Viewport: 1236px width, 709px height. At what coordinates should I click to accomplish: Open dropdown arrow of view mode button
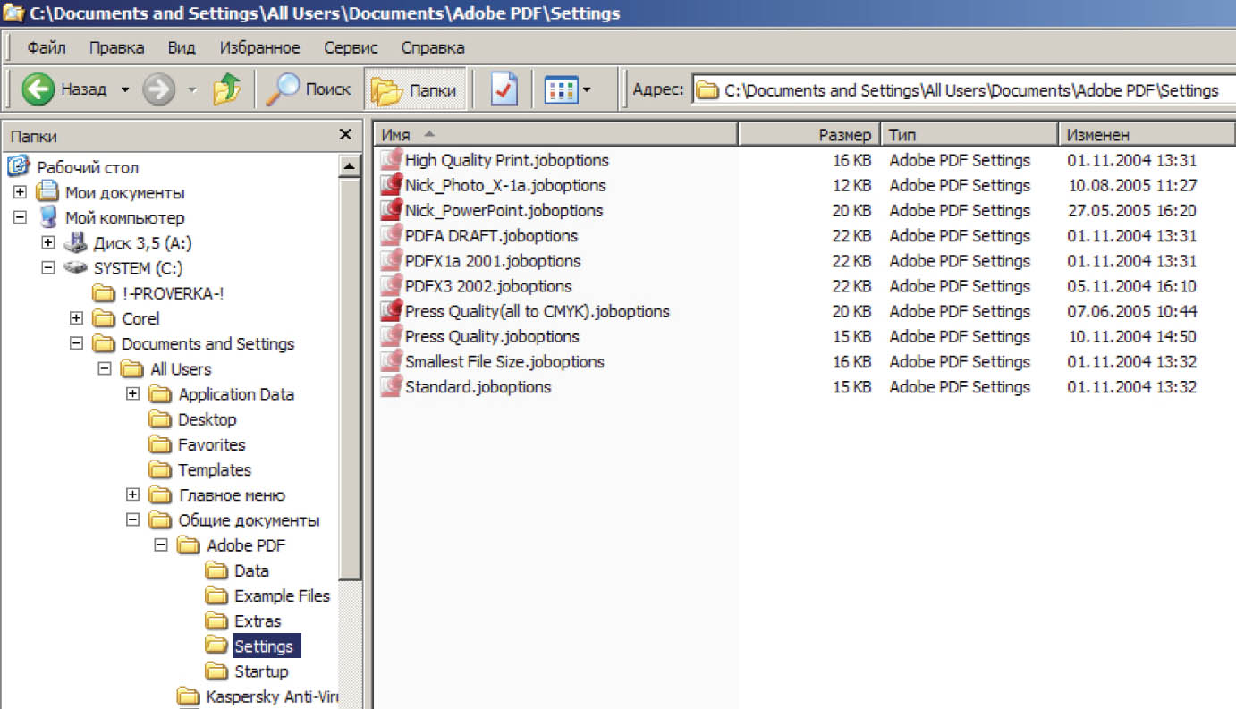587,89
